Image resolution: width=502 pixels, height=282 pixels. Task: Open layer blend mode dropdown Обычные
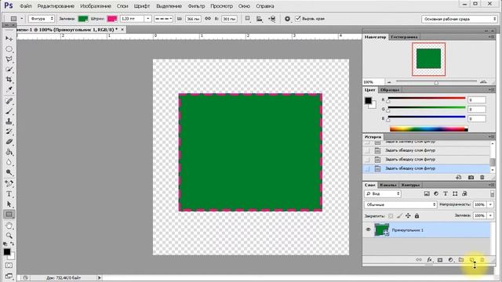click(x=401, y=204)
